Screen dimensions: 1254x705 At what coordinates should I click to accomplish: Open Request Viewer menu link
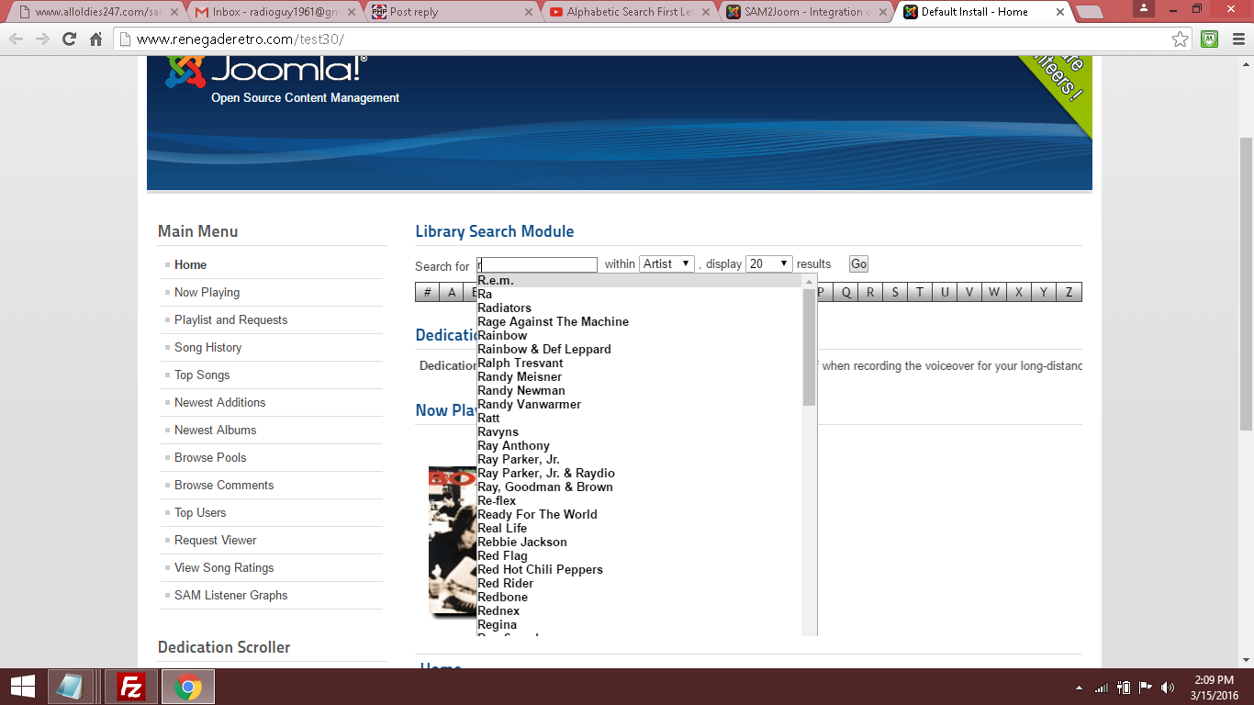[215, 540]
